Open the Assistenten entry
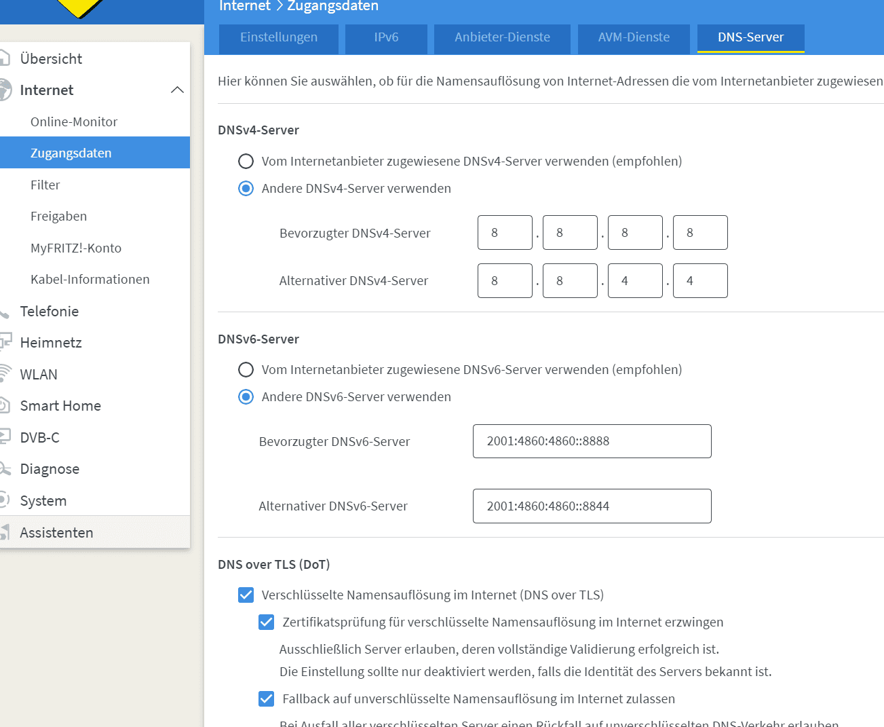Viewport: 884px width, 727px height. click(x=95, y=532)
